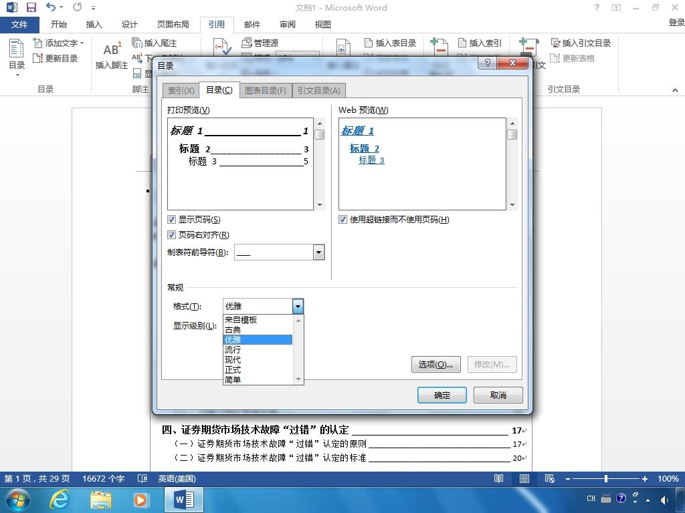
Task: Switch to print layout view icon
Action: point(524,478)
